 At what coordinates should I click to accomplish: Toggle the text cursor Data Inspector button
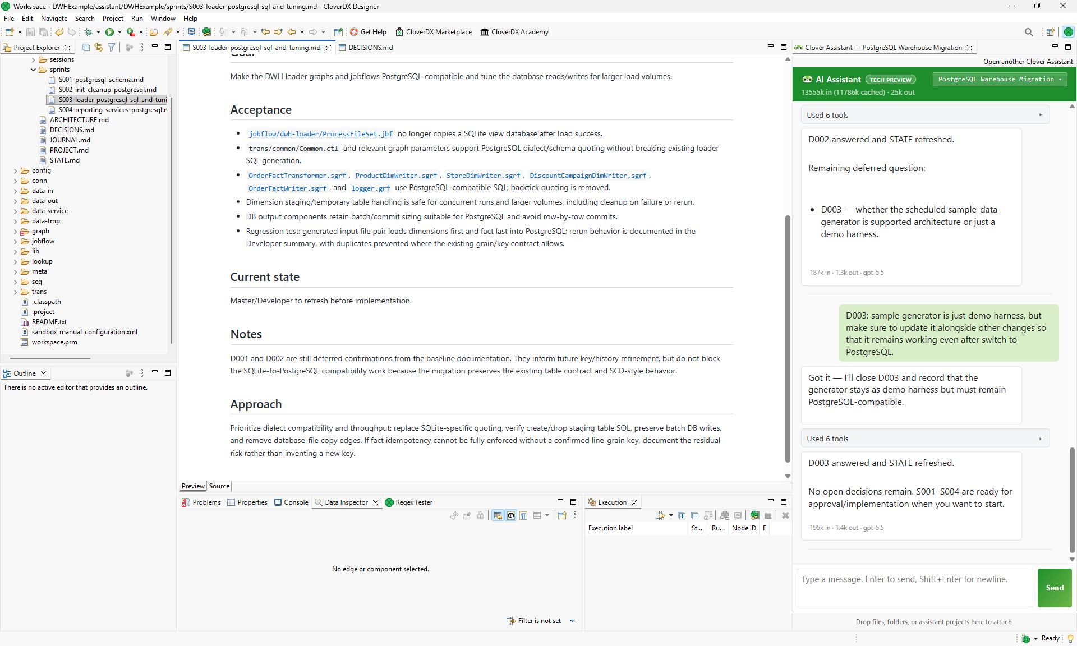click(x=511, y=515)
